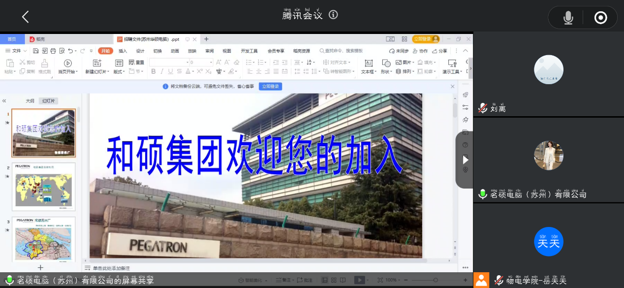The image size is (624, 288).
Task: Click the meeting info icon beside 腾讯会议
Action: coord(333,15)
